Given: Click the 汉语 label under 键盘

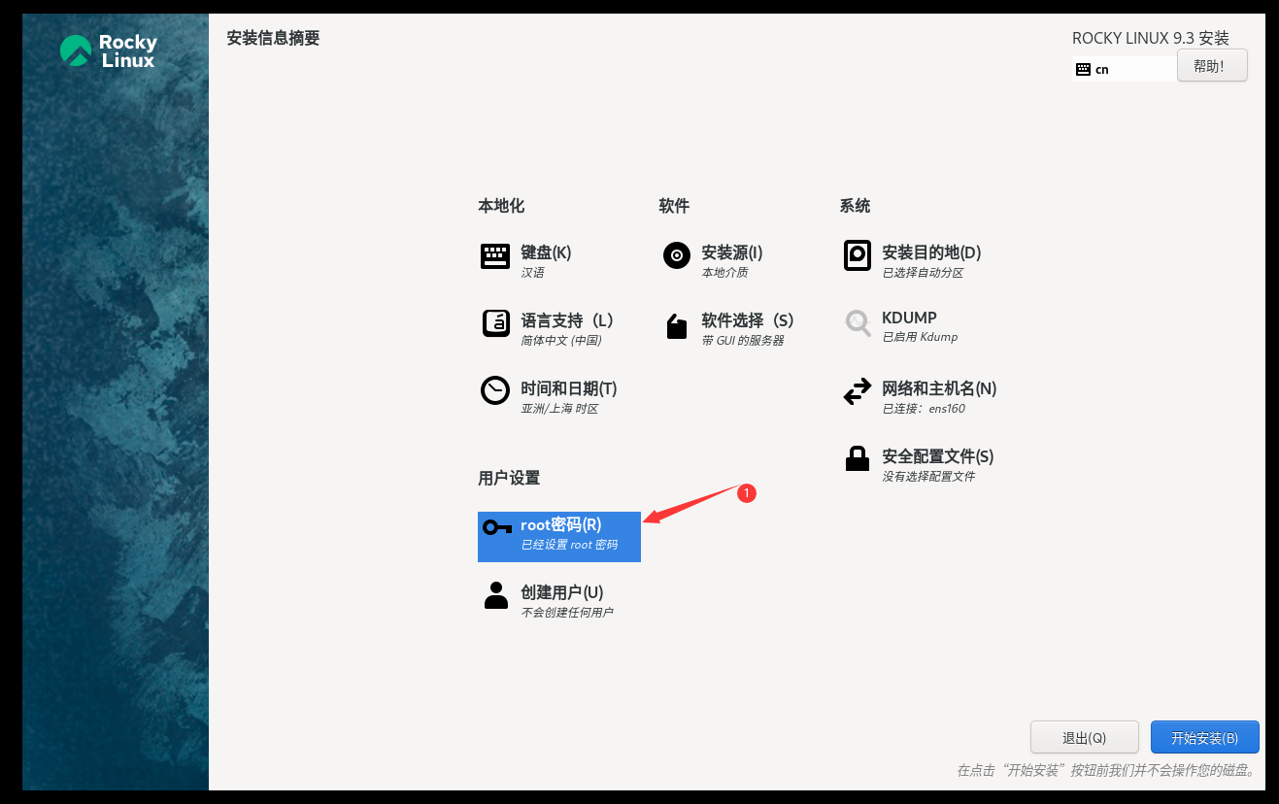Looking at the screenshot, I should (532, 273).
